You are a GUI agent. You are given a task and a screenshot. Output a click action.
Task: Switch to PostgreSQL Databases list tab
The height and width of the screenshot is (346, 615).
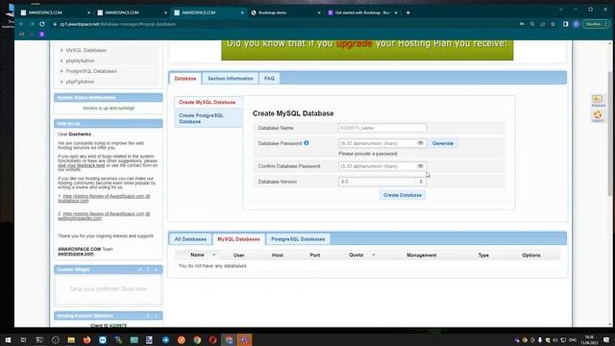(x=298, y=239)
